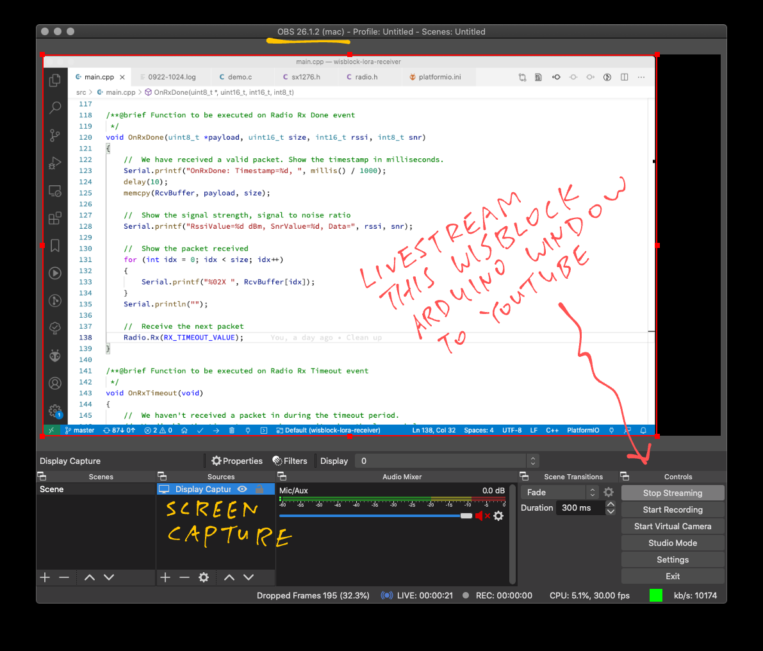Open scene transition properties gear
This screenshot has width=763, height=651.
pyautogui.click(x=609, y=492)
